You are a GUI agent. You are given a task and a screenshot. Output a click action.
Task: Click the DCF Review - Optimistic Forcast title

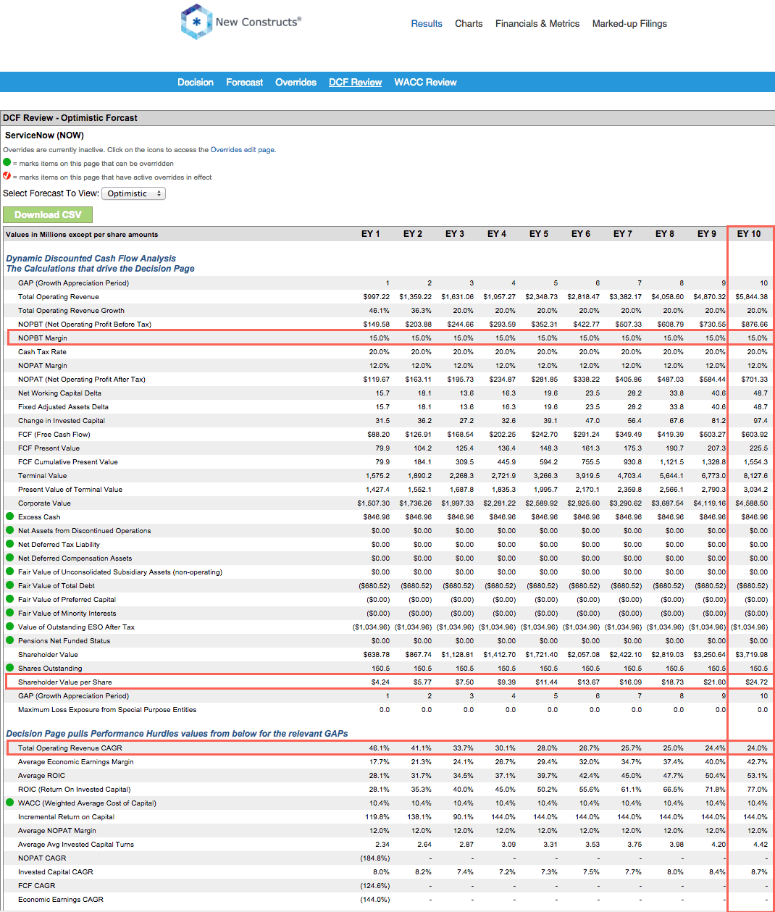[x=70, y=117]
